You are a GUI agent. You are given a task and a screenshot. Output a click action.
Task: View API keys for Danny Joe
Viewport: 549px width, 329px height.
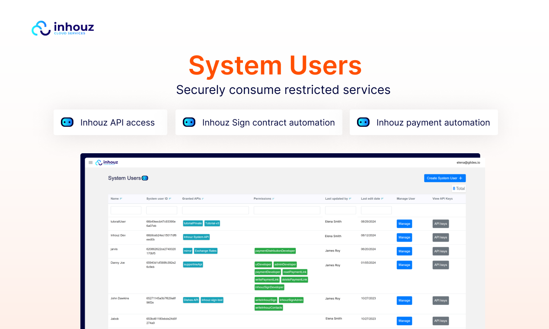click(x=440, y=265)
